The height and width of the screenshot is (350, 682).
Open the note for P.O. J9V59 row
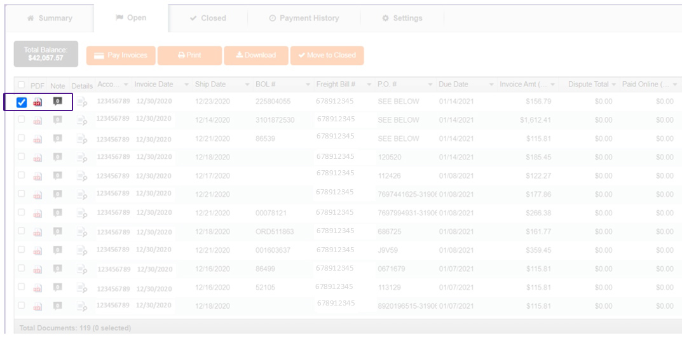click(57, 250)
